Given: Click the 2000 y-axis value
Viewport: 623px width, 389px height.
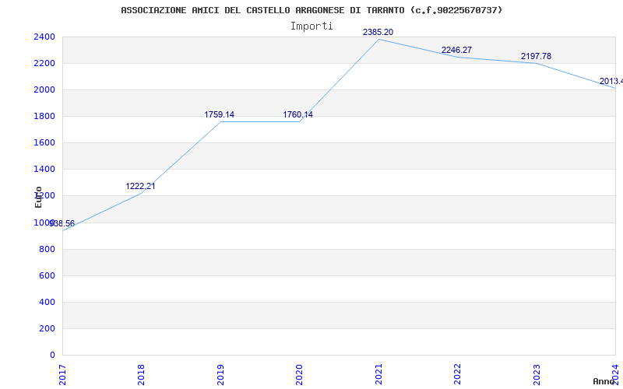Looking at the screenshot, I should click(x=44, y=89).
